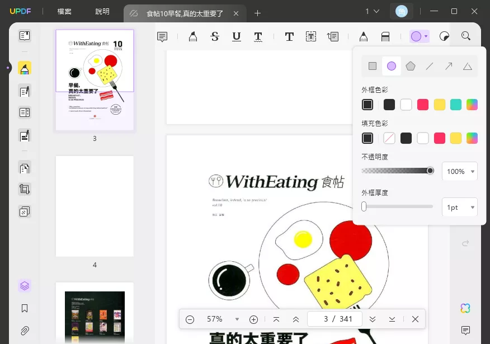This screenshot has width=490, height=344.
Task: Open the attachments paperclip panel
Action: [25, 331]
